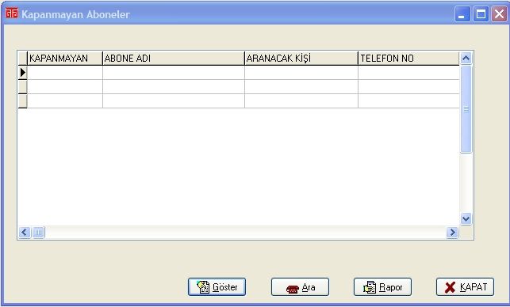Image resolution: width=510 pixels, height=307 pixels.
Task: Close the form with KAPAT button
Action: 465,287
